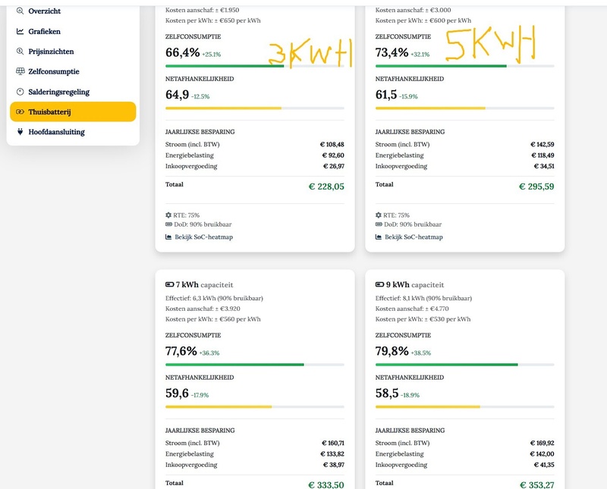
Task: Click the battery icon in the 9 kWh heading
Action: 380,285
